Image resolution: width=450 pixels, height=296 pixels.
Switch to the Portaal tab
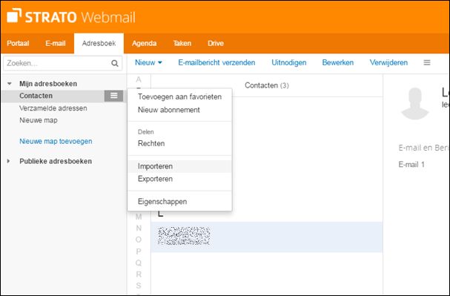[18, 43]
